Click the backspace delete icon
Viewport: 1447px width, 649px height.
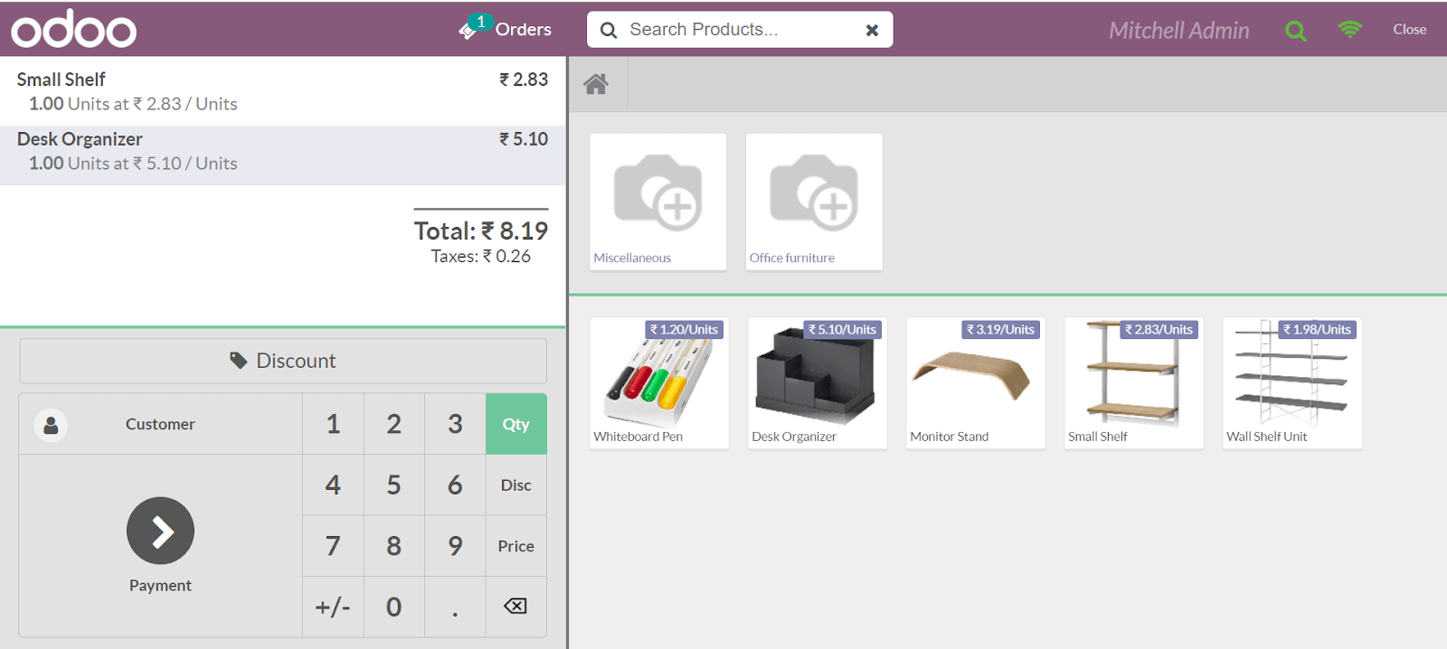515,606
